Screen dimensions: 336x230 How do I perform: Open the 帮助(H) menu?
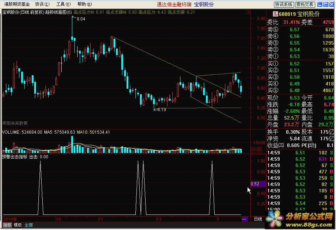85,4
